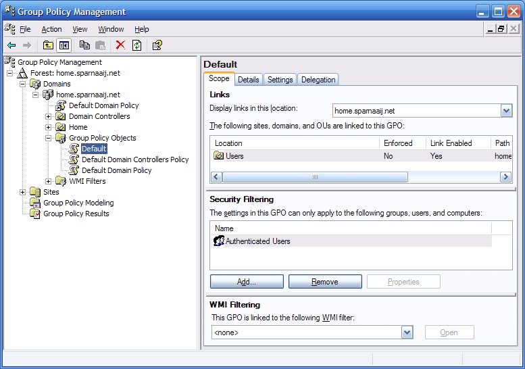Click the Up one level toolbar icon
Viewport: 525px width, 369px height.
48,45
